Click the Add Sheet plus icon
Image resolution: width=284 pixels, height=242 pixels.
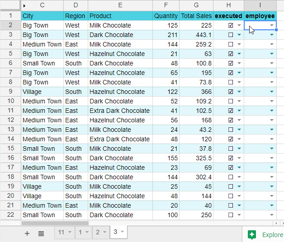(27, 233)
